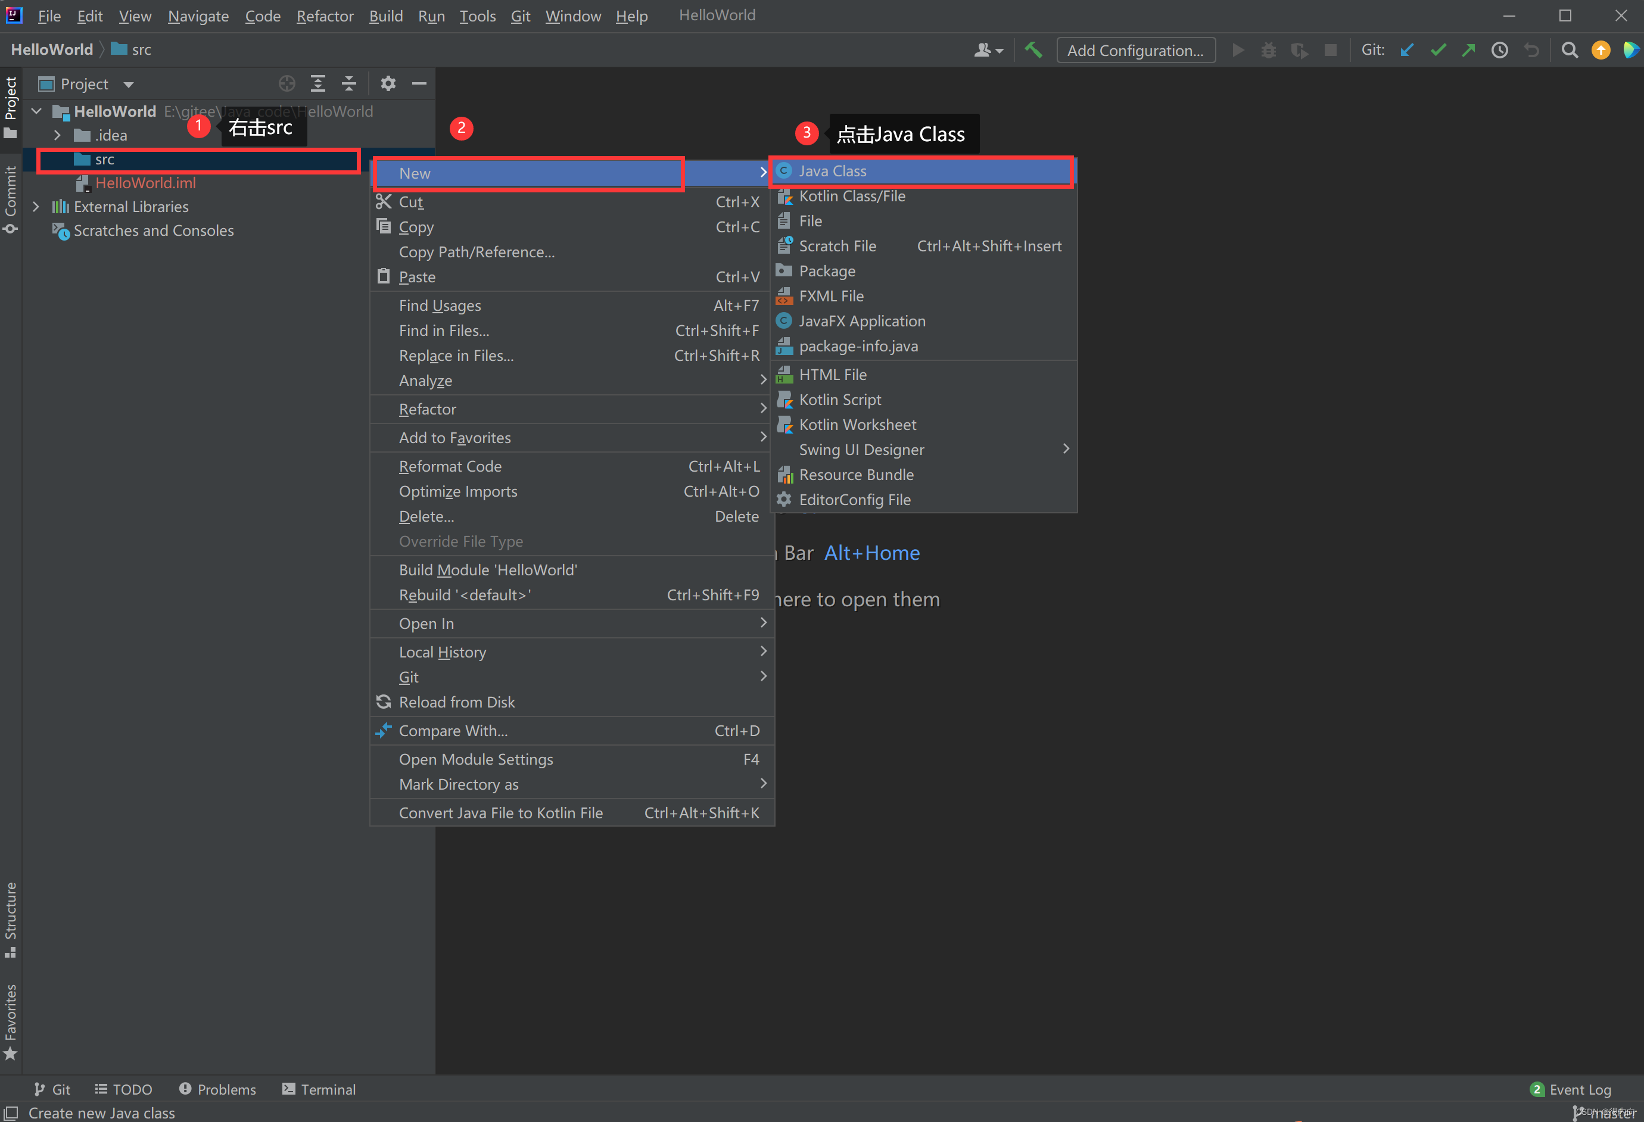Click the Debug bug icon in toolbar
1644x1122 pixels.
[1268, 50]
